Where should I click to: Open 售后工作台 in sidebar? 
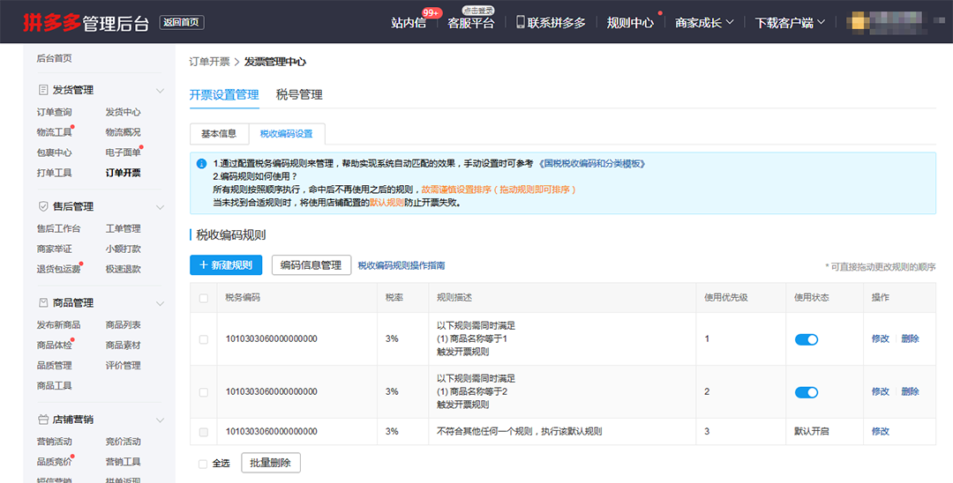click(x=58, y=229)
